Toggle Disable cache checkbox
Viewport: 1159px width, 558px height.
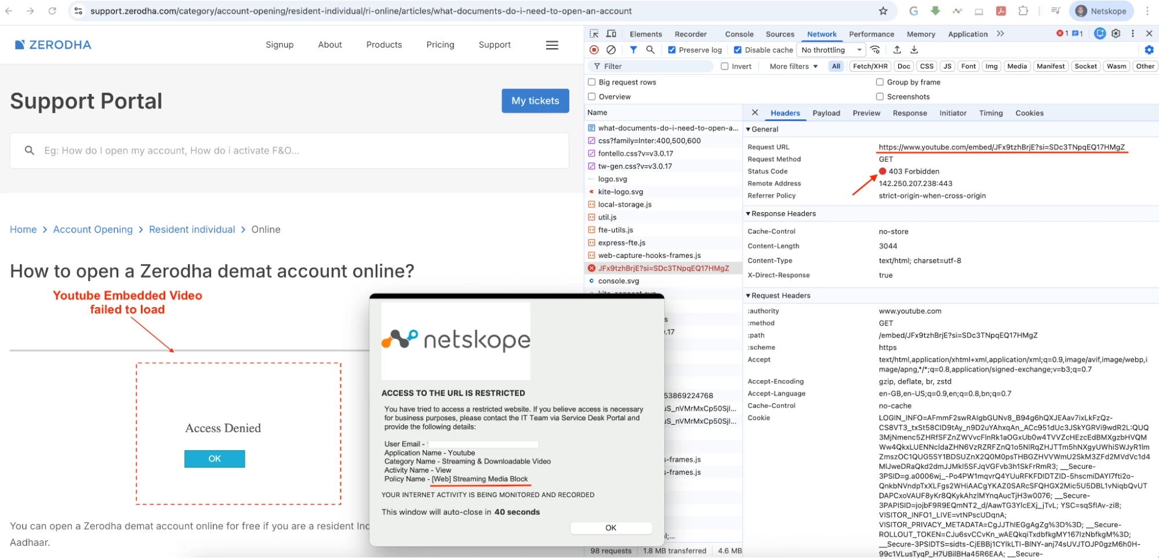pyautogui.click(x=737, y=50)
